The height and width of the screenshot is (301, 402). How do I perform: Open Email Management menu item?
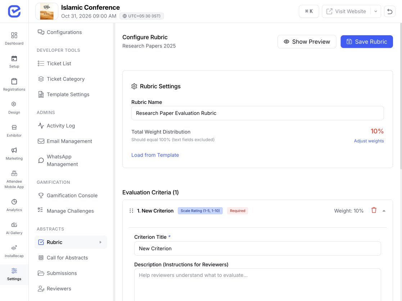click(x=65, y=141)
